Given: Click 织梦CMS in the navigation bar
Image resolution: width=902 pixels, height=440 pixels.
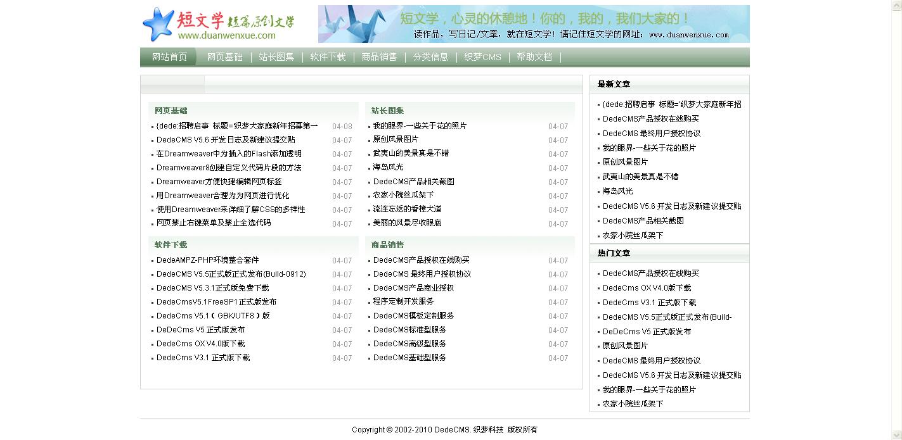Looking at the screenshot, I should point(482,57).
